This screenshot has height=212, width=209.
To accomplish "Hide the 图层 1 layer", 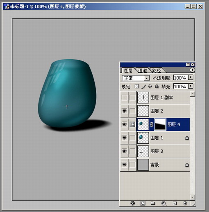I will pyautogui.click(x=124, y=138).
